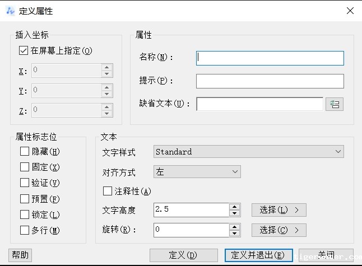Image resolution: width=362 pixels, height=266 pixels.
Task: Toggle the 固定 checkbox
Action: pos(25,167)
